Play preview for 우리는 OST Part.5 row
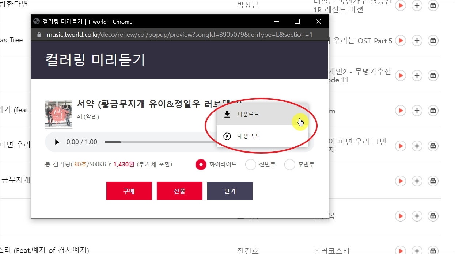Screen dimensions: 455x254 [x=401, y=41]
